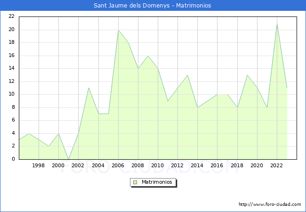Click the 2019 peak at value 13

[x=247, y=75]
